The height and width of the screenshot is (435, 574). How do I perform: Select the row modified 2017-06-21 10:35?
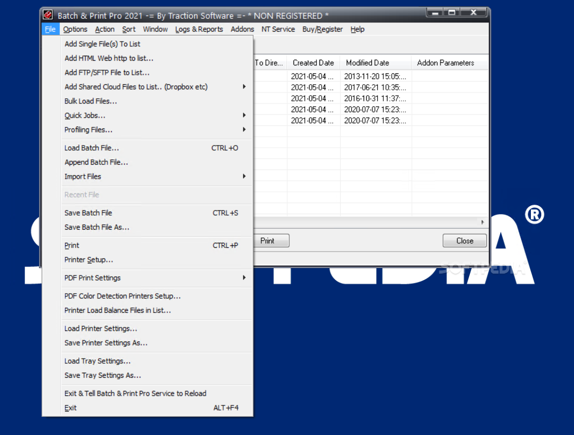(x=371, y=87)
